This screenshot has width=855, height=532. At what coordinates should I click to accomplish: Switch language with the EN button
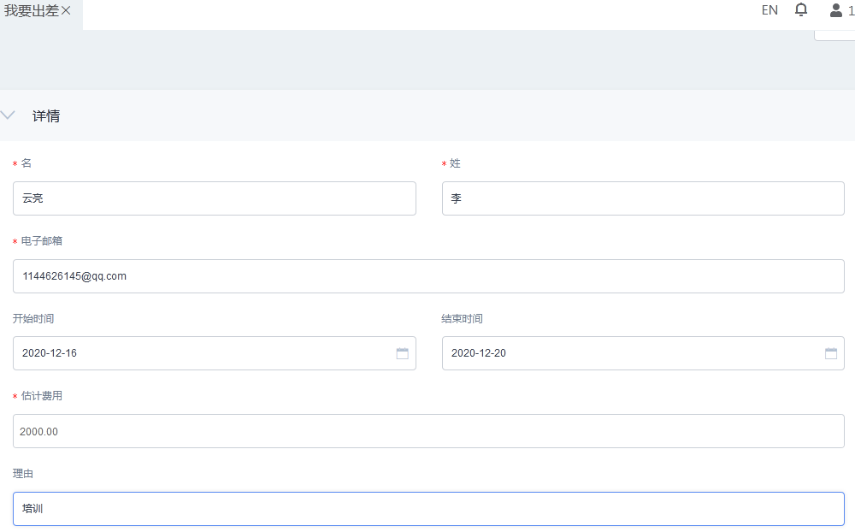pyautogui.click(x=769, y=10)
